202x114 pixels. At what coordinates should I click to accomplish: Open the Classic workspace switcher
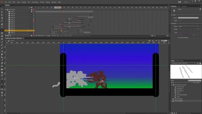(187, 2)
